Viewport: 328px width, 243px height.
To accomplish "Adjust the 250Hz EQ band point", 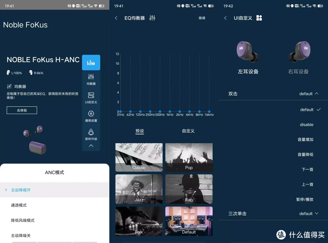I will click(150, 111).
